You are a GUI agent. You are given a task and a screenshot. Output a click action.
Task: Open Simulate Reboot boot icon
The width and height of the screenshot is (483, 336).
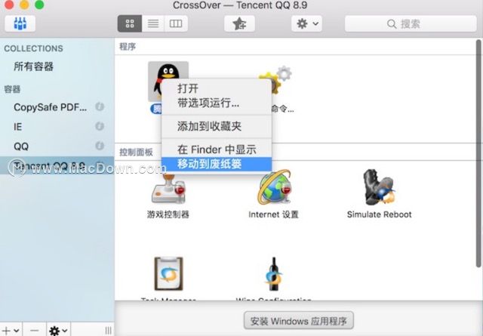point(379,186)
